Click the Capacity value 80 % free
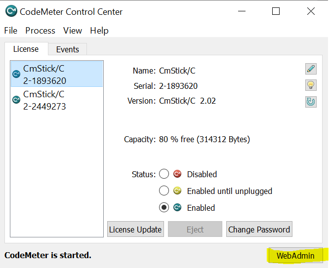Viewport: 329px width, 268px height. point(205,139)
